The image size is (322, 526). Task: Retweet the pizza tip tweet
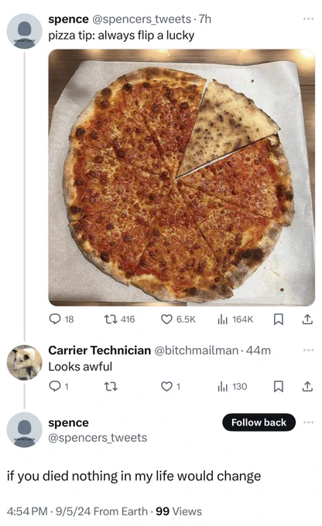pos(119,319)
